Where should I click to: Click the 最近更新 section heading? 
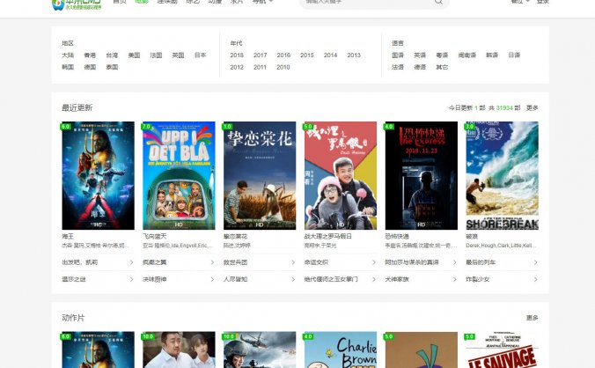tap(77, 107)
